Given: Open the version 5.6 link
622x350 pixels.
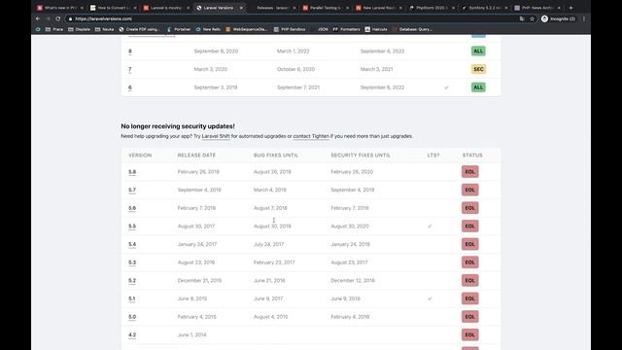Looking at the screenshot, I should pyautogui.click(x=132, y=208).
